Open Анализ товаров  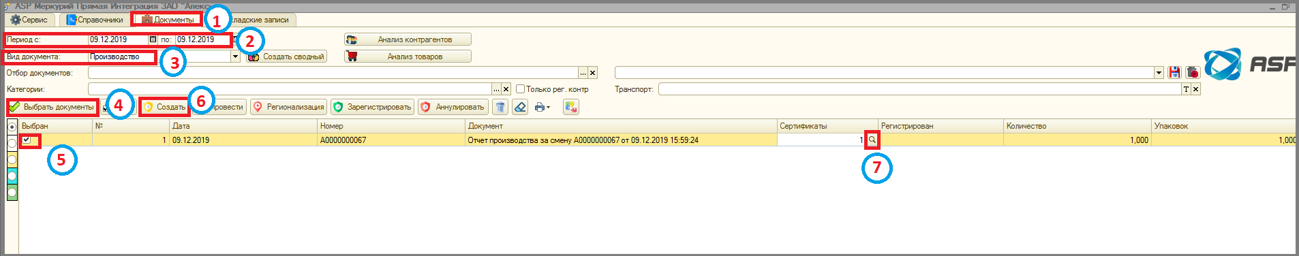[408, 57]
